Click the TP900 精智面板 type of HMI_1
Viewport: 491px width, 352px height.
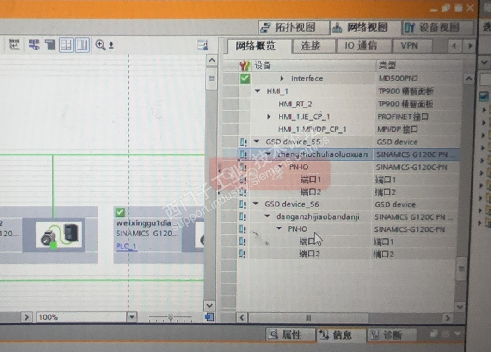click(405, 91)
